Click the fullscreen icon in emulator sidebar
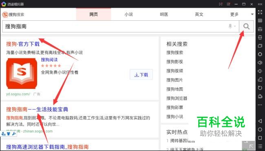The image size is (265, 151). [260, 12]
